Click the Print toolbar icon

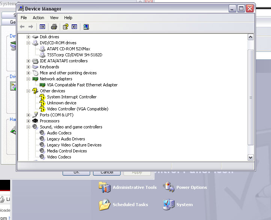pyautogui.click(x=54, y=27)
